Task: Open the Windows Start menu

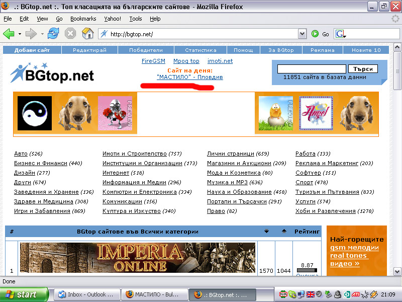Action: (24, 294)
